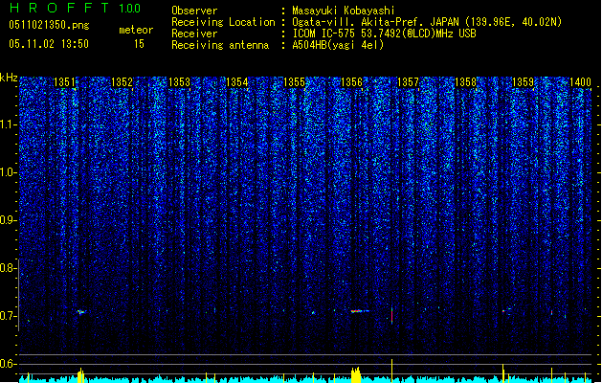Click the 0.8 kHz axis label

pyautogui.click(x=9, y=268)
